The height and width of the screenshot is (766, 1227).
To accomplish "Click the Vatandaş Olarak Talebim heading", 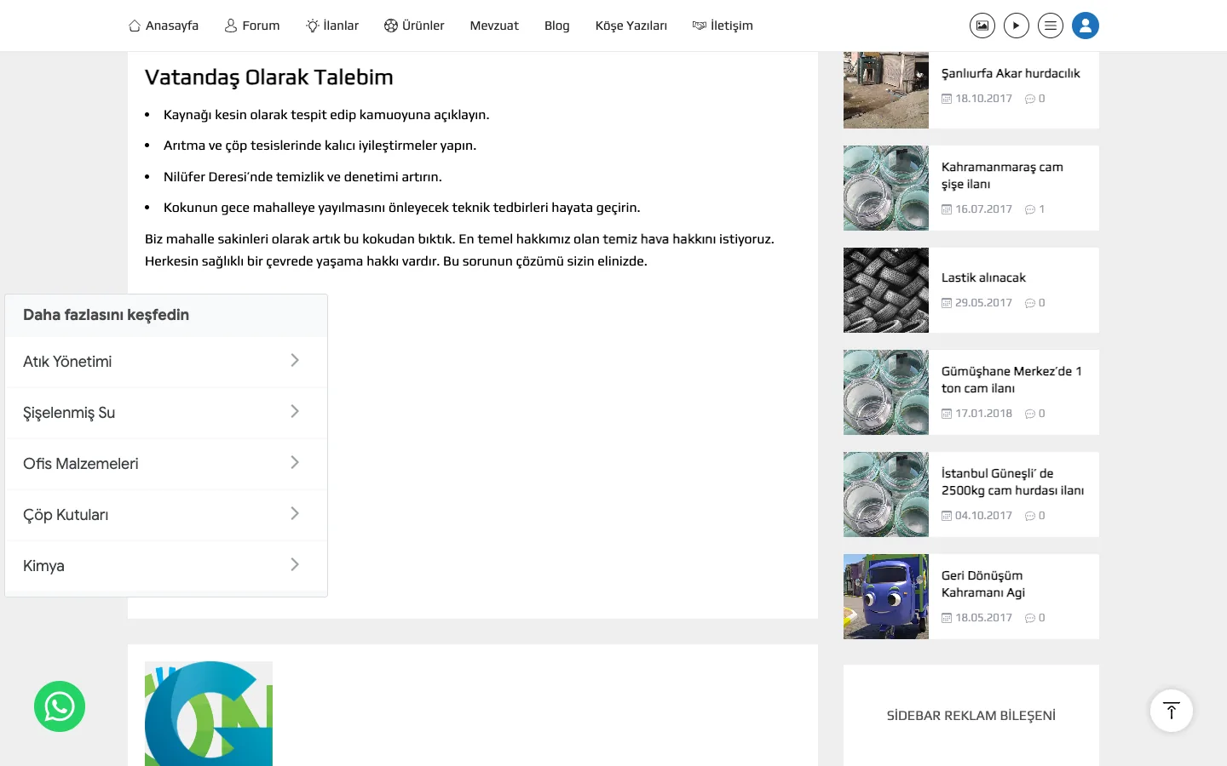I will [x=269, y=77].
